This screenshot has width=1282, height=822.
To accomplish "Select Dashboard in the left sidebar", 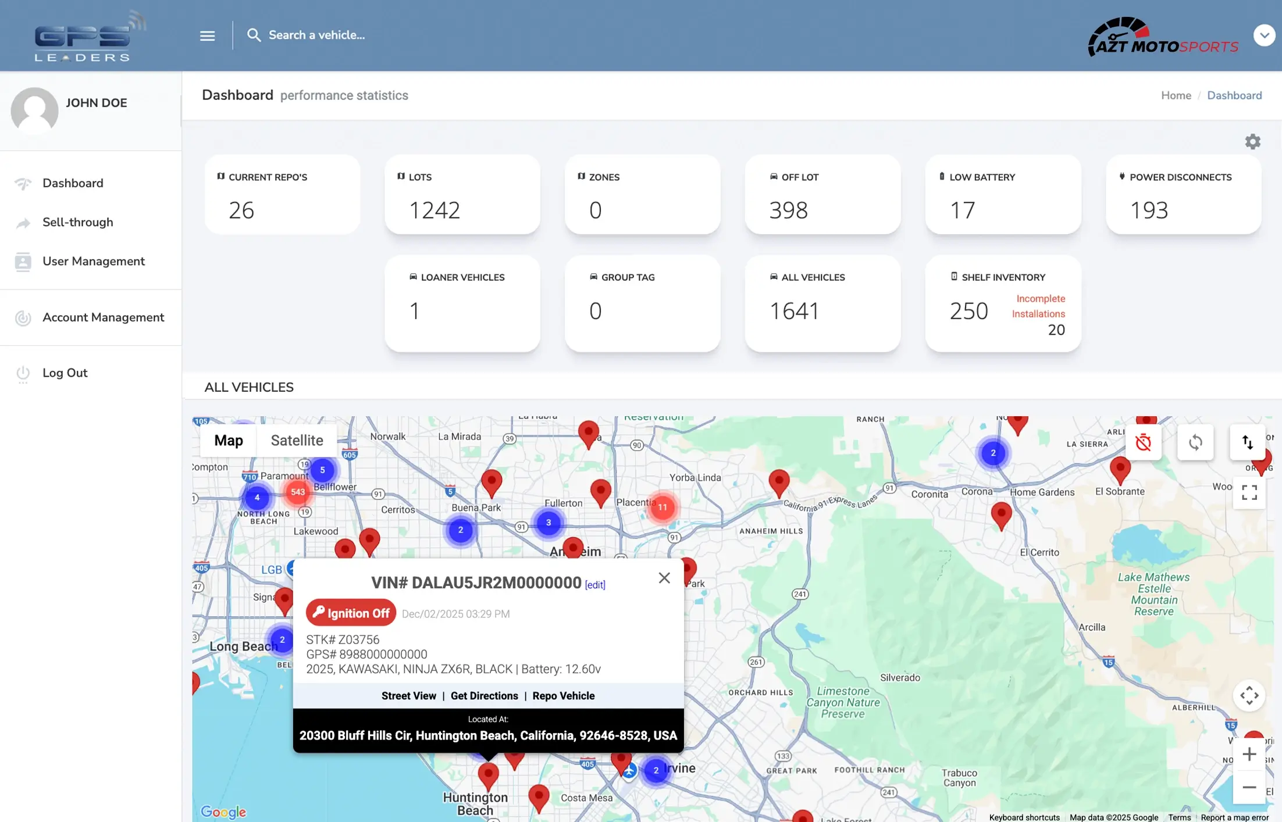I will (x=72, y=183).
